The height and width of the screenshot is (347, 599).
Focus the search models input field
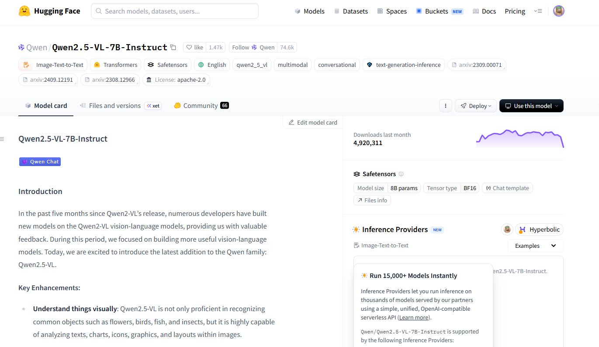click(x=175, y=11)
